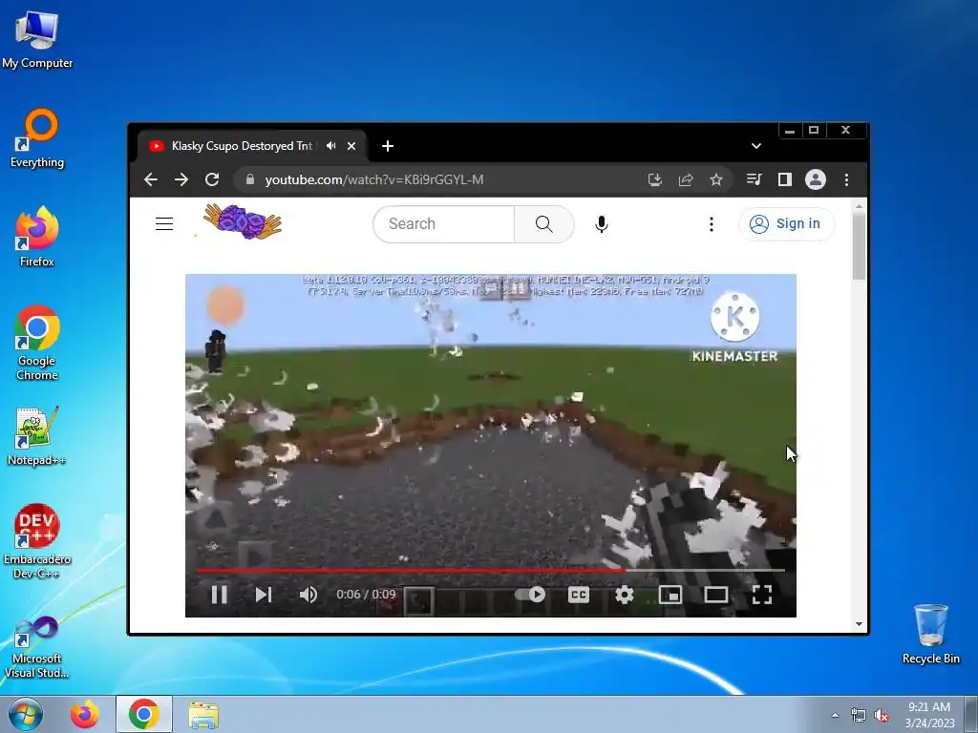The width and height of the screenshot is (978, 733).
Task: Select Firefox desktop shortcut
Action: tap(37, 237)
